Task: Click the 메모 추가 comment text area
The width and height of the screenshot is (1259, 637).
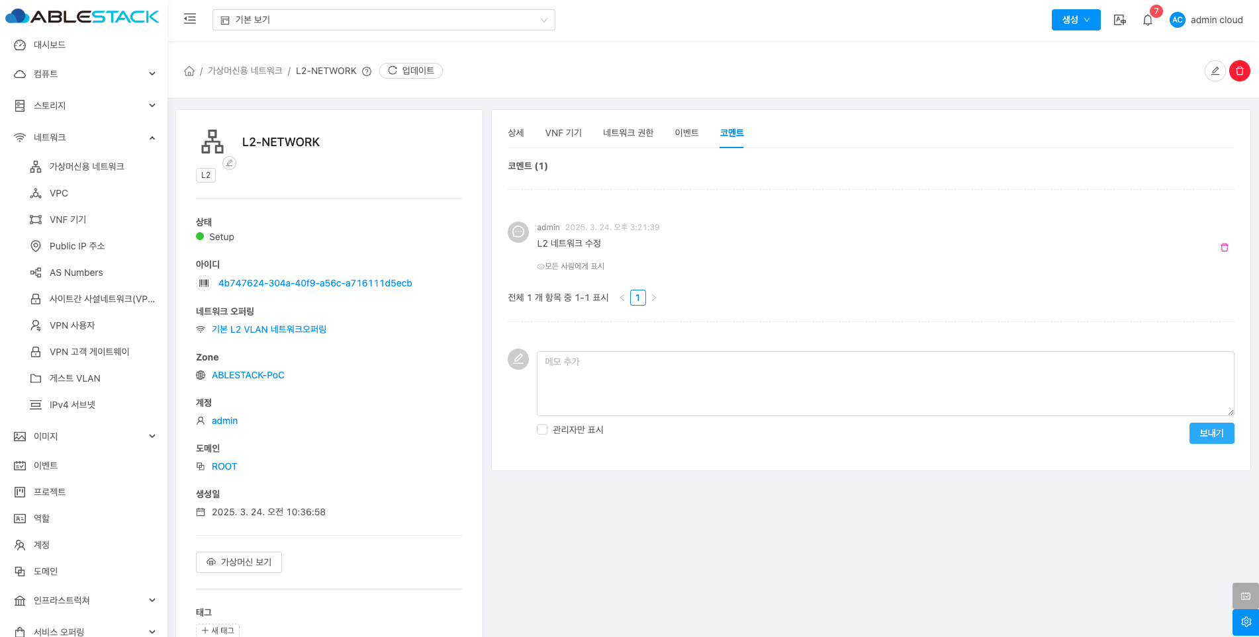Action: click(884, 383)
